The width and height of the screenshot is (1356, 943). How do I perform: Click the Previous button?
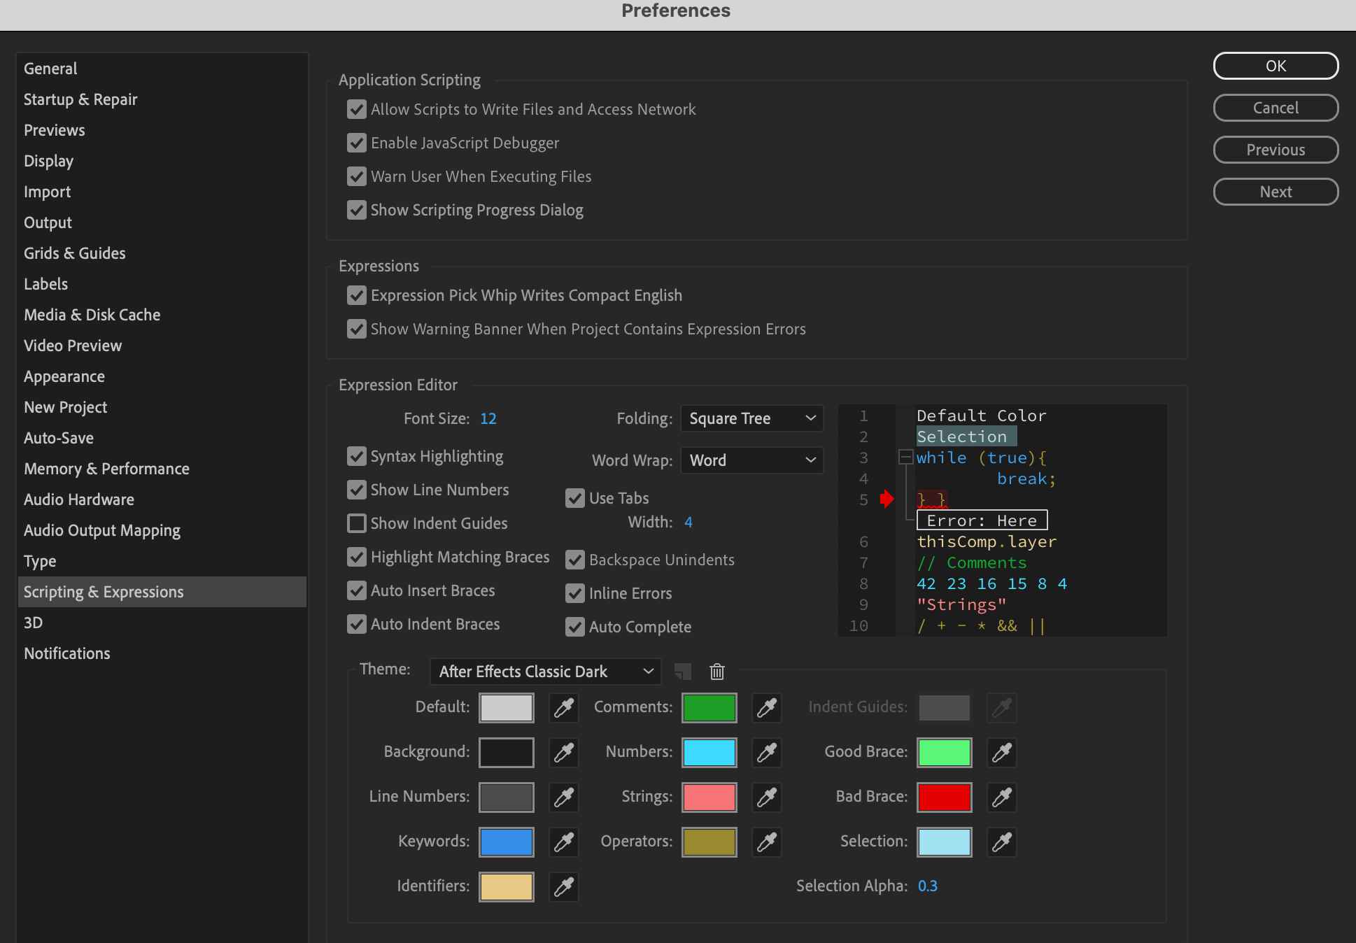tap(1275, 150)
